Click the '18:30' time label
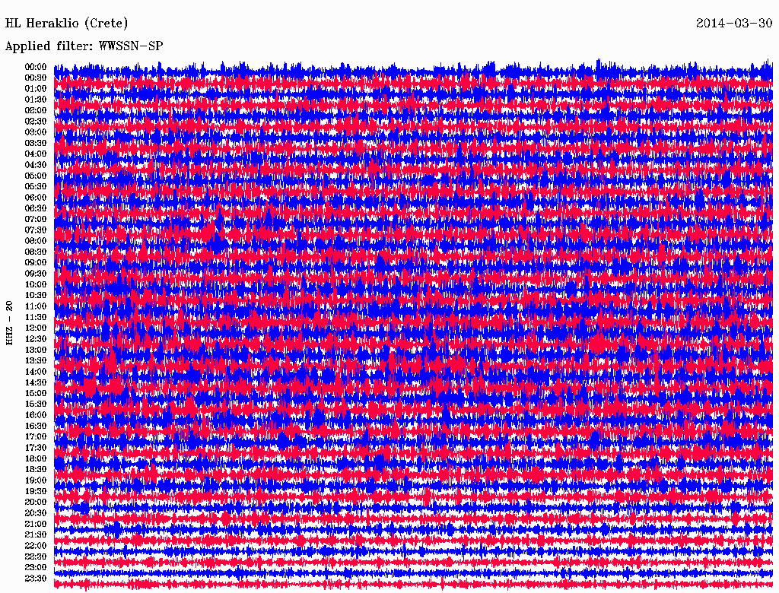The width and height of the screenshot is (779, 593). coord(36,469)
